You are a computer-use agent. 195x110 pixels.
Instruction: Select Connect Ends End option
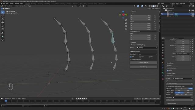(188, 93)
